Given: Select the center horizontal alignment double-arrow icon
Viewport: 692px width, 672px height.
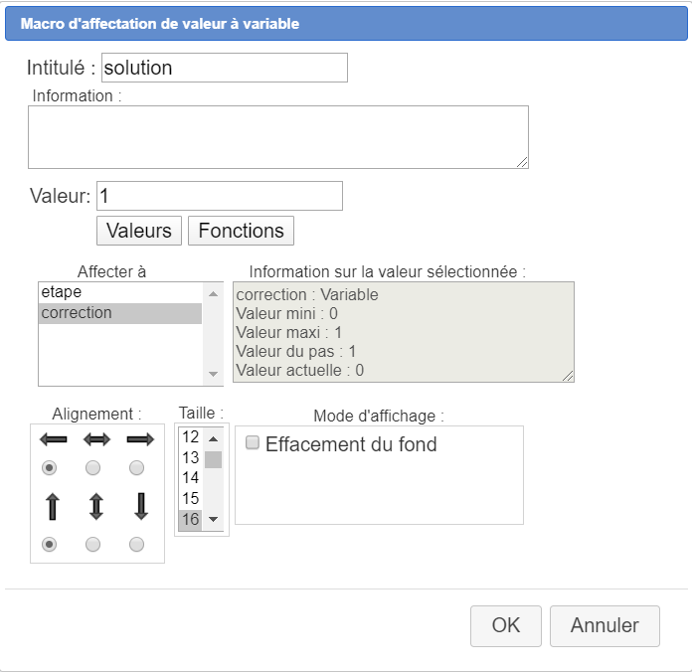Looking at the screenshot, I should [x=95, y=439].
